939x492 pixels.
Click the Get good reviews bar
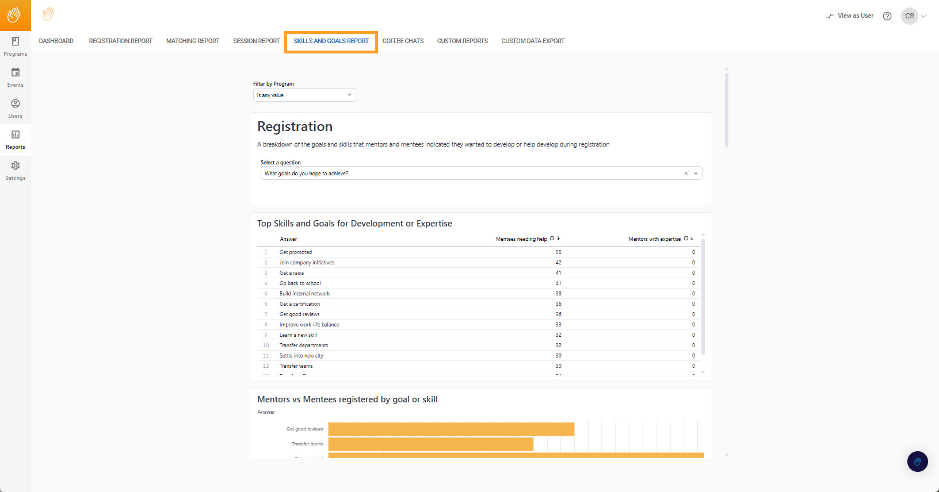pos(451,429)
